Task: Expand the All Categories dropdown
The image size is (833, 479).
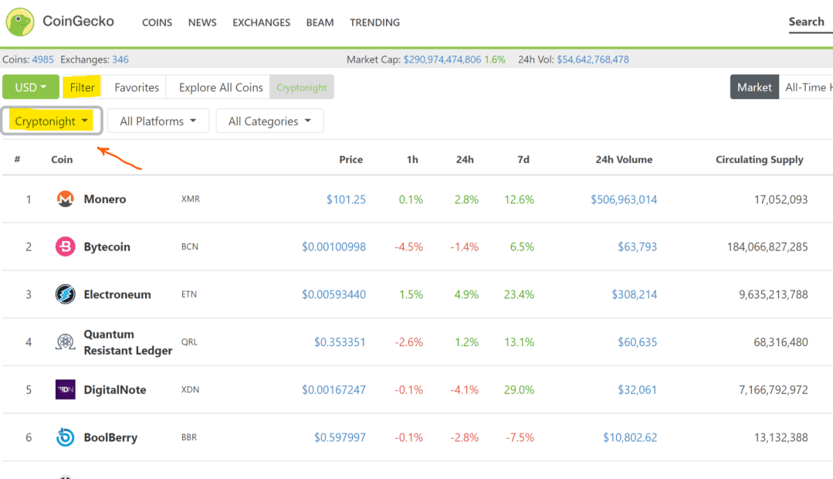Action: [x=269, y=121]
